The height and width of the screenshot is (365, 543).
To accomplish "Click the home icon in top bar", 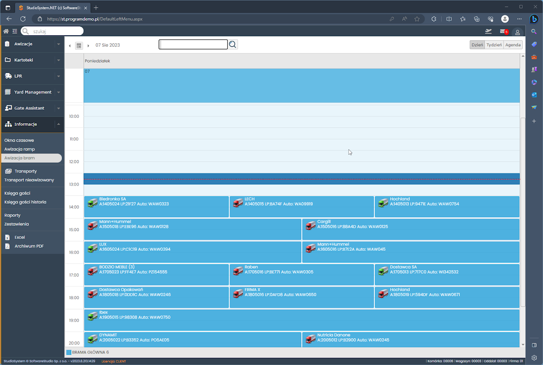I will [6, 31].
